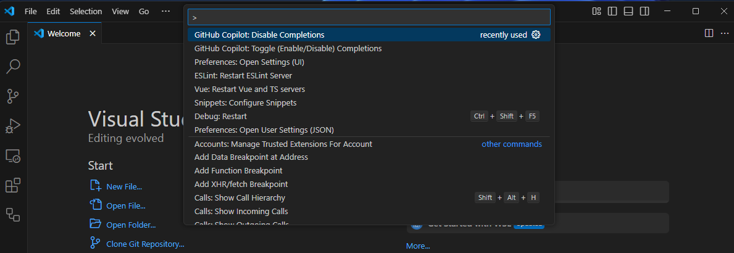Expand the hidden menu bar items ellipsis
Screen dimensions: 734x253
165,11
